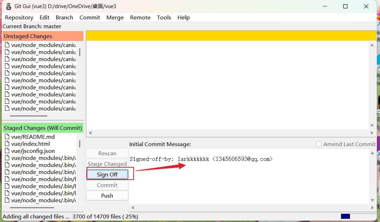Close the Git Gui window
380x222 pixels.
(x=366, y=6)
